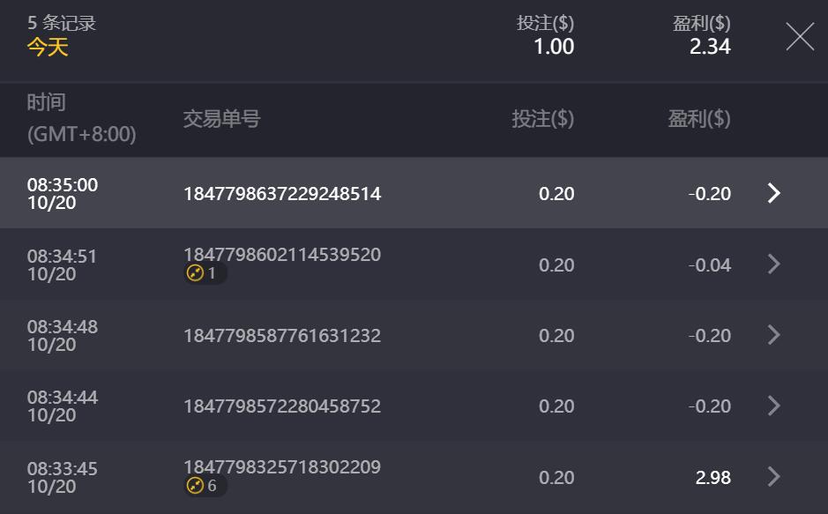
Task: Expand details for the 08:34:51 record
Action: pyautogui.click(x=774, y=264)
